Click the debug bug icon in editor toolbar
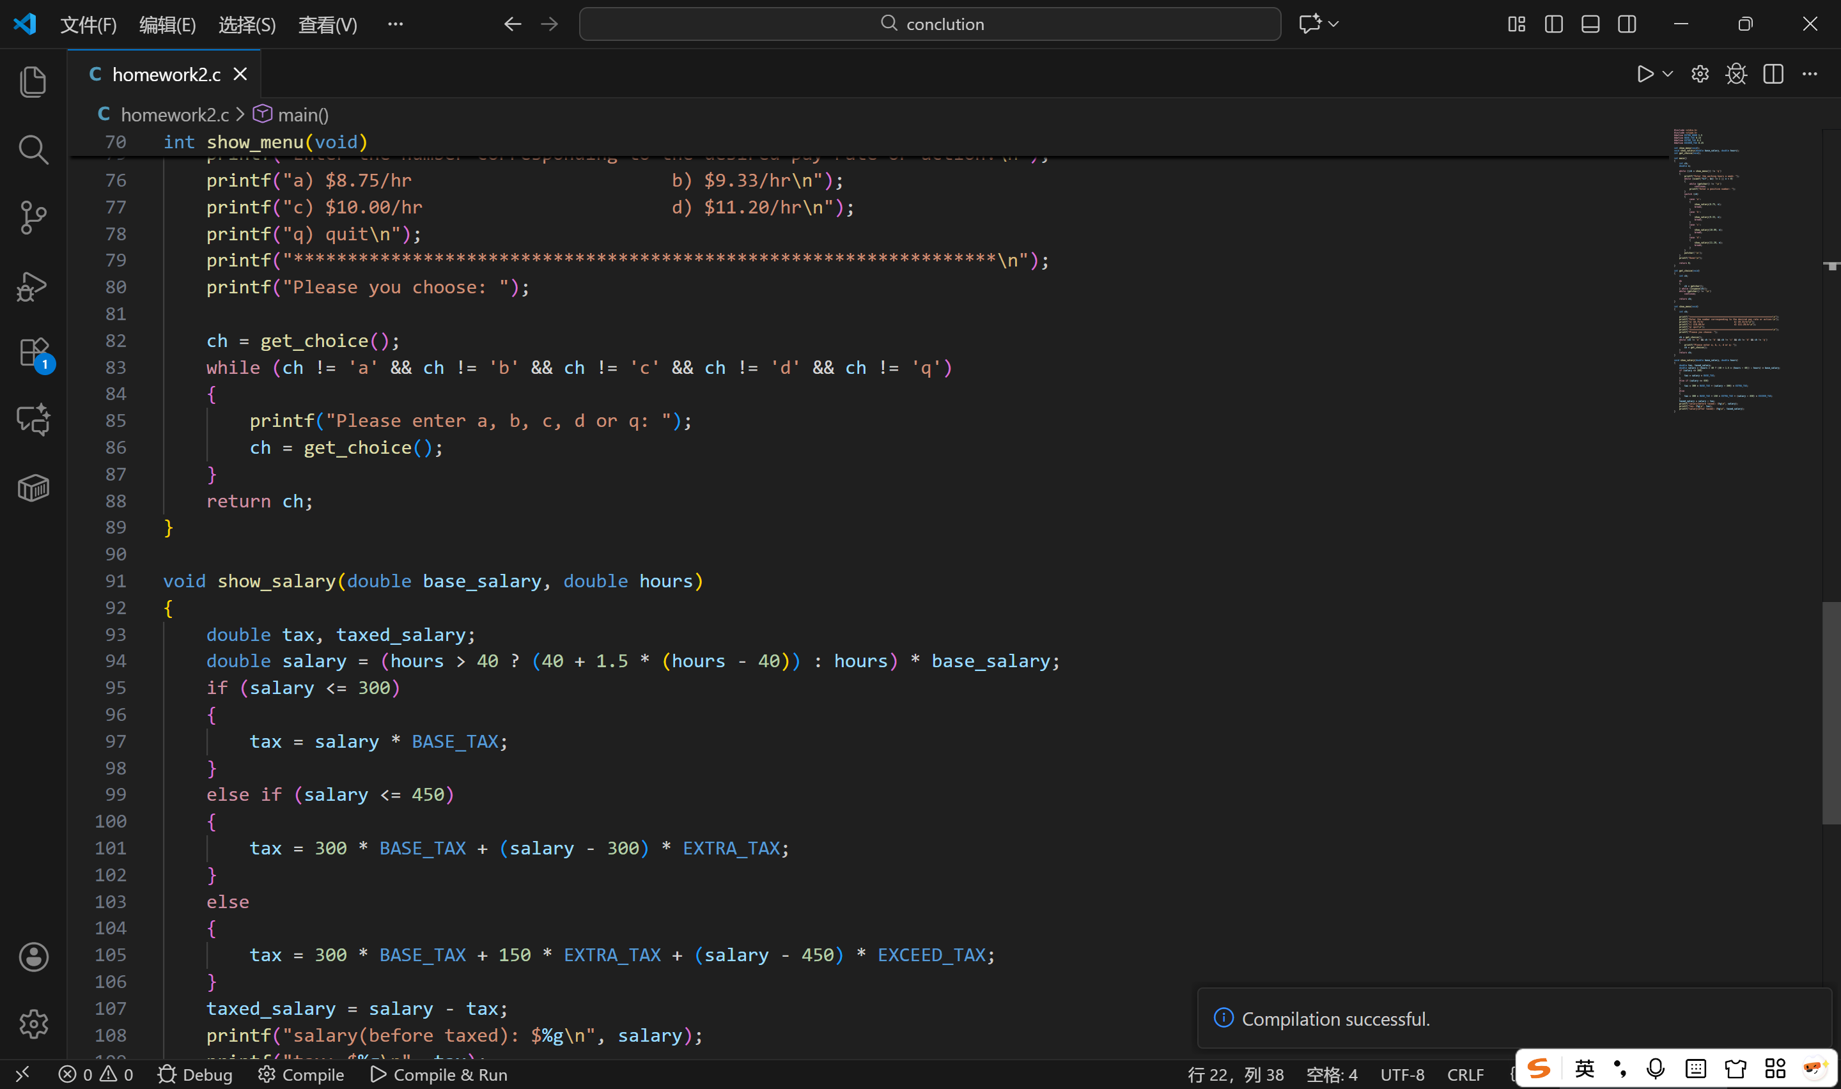 click(x=1736, y=74)
